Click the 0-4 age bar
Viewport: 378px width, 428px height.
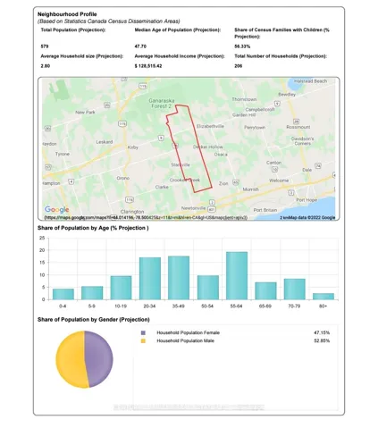[x=63, y=294]
